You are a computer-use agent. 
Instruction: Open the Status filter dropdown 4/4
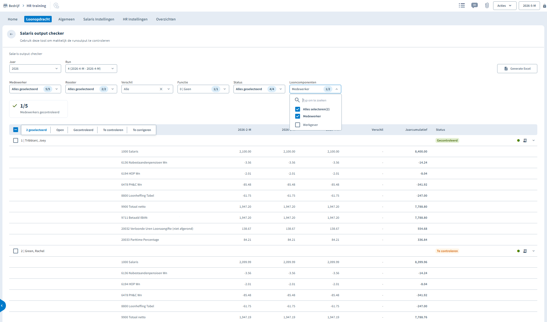[x=259, y=89]
